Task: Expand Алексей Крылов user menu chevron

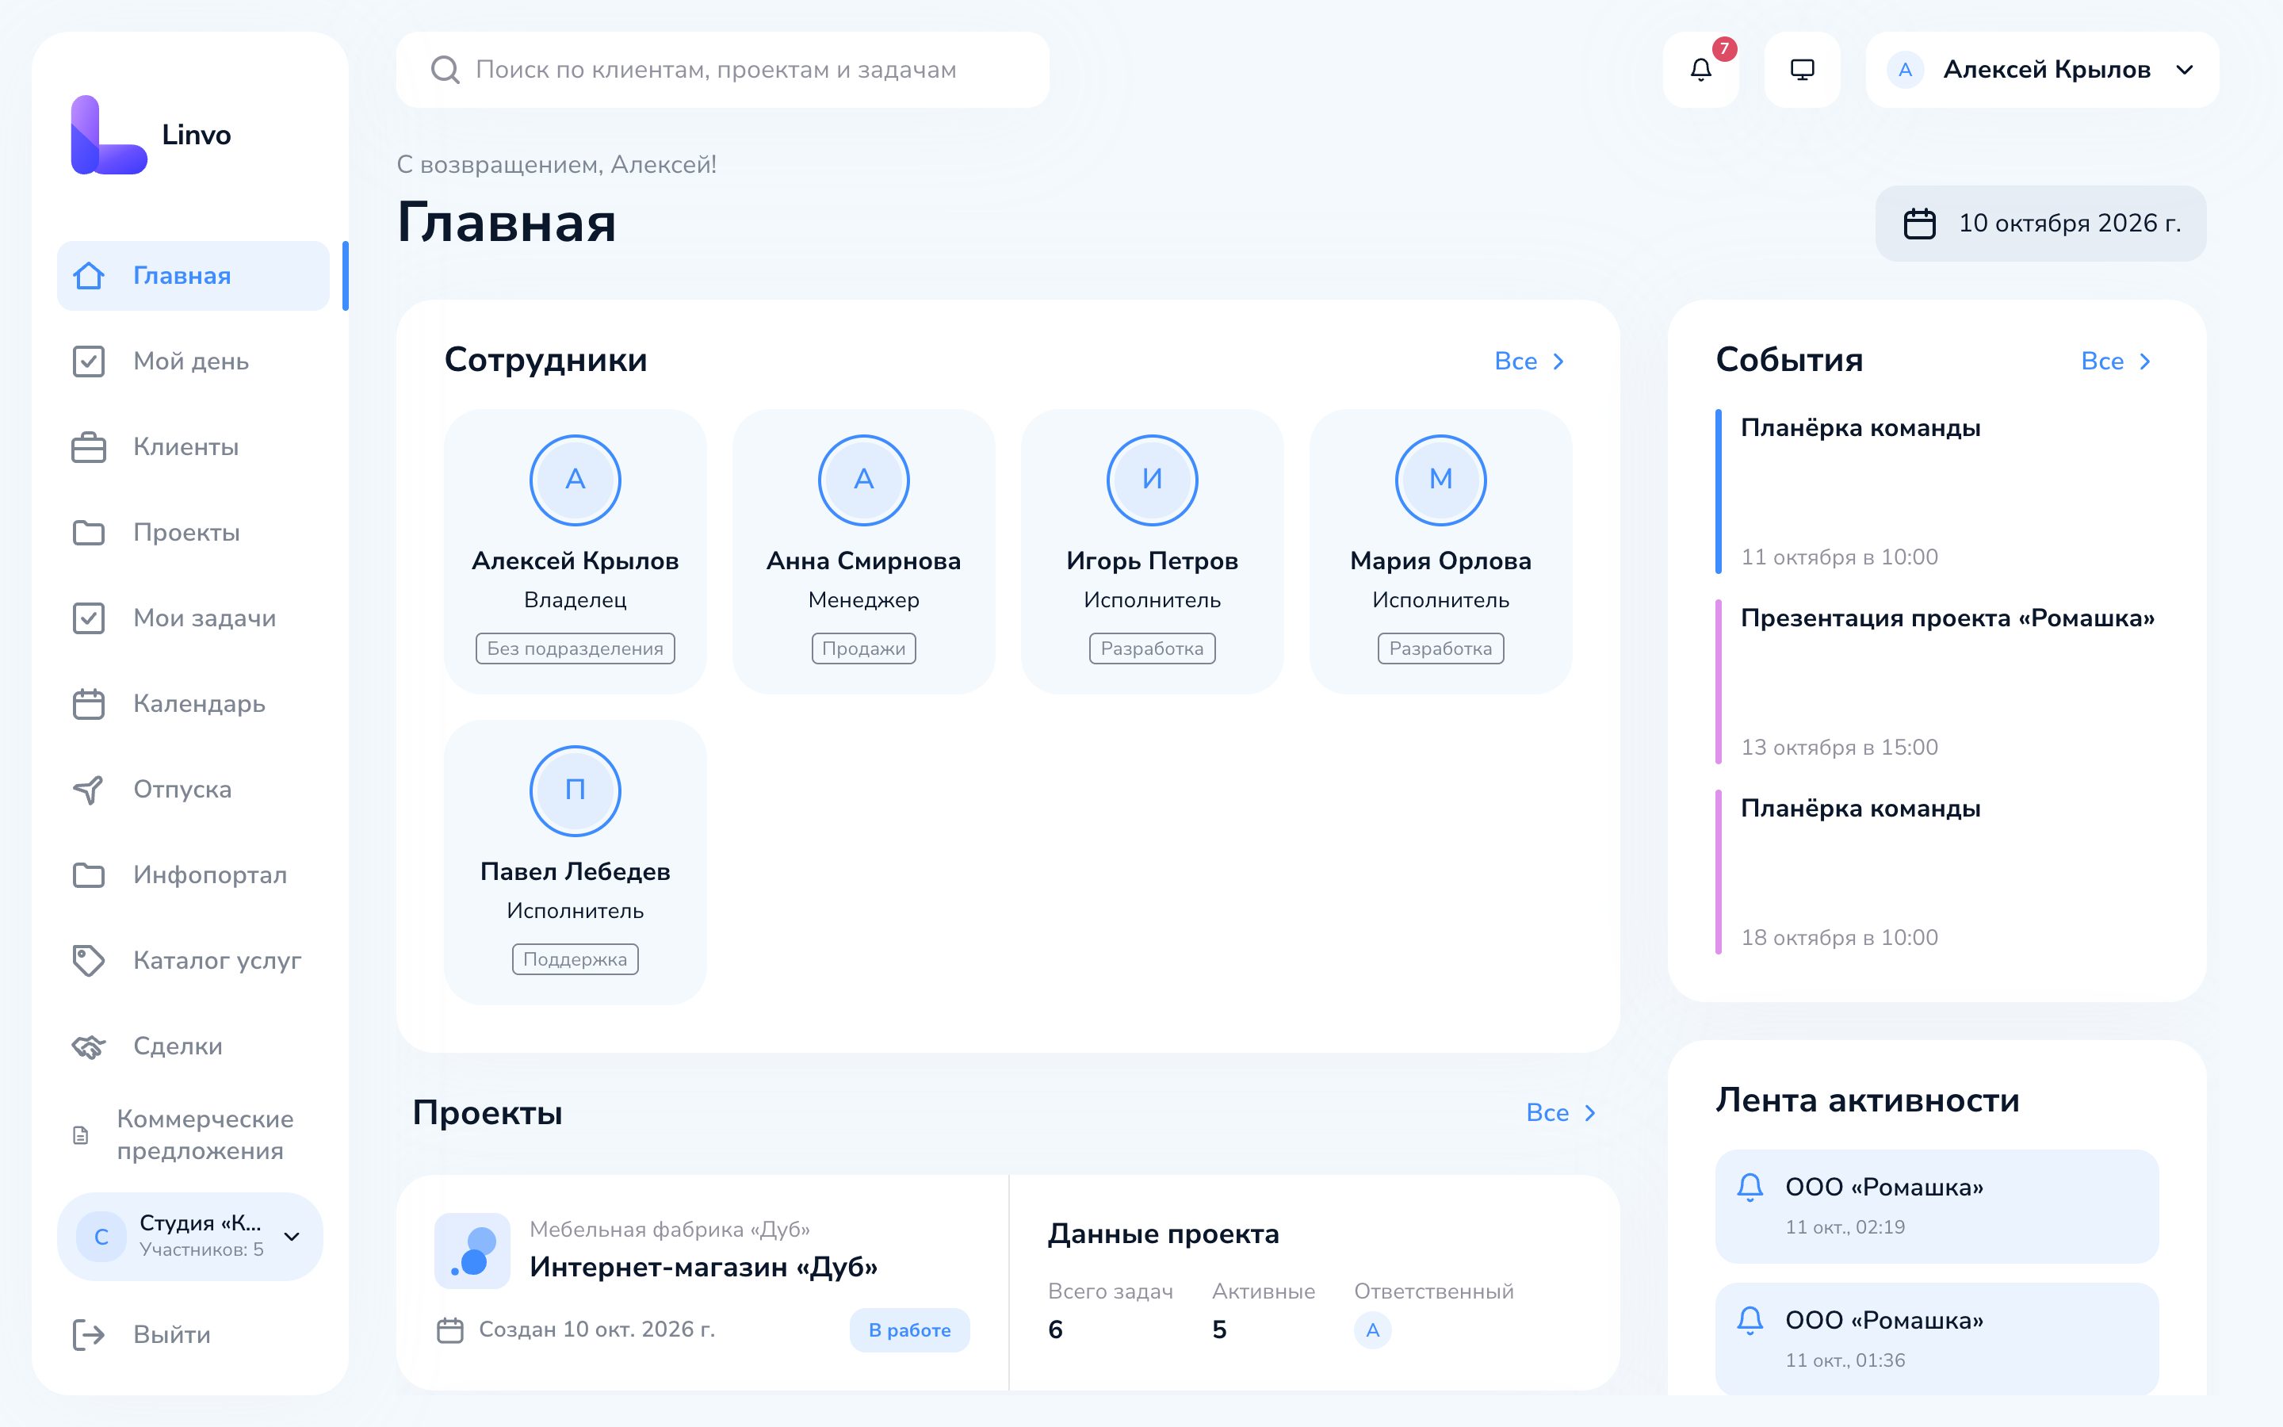Action: pyautogui.click(x=2185, y=70)
